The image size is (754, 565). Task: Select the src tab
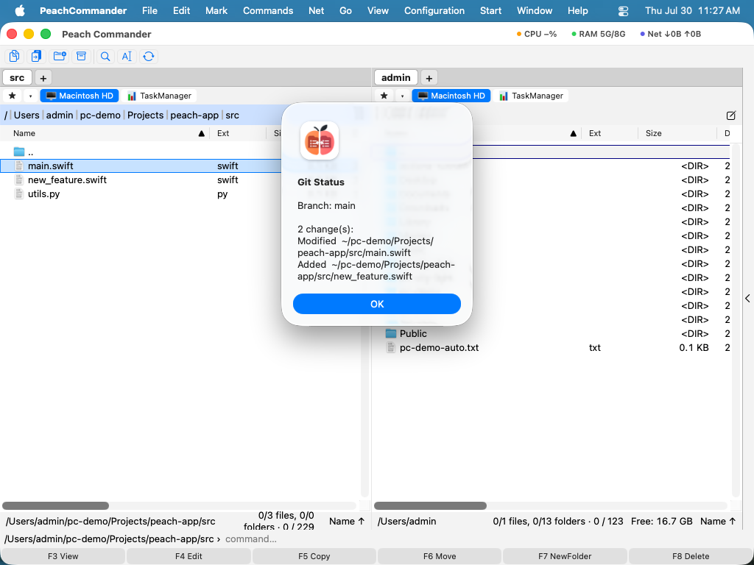tap(18, 78)
